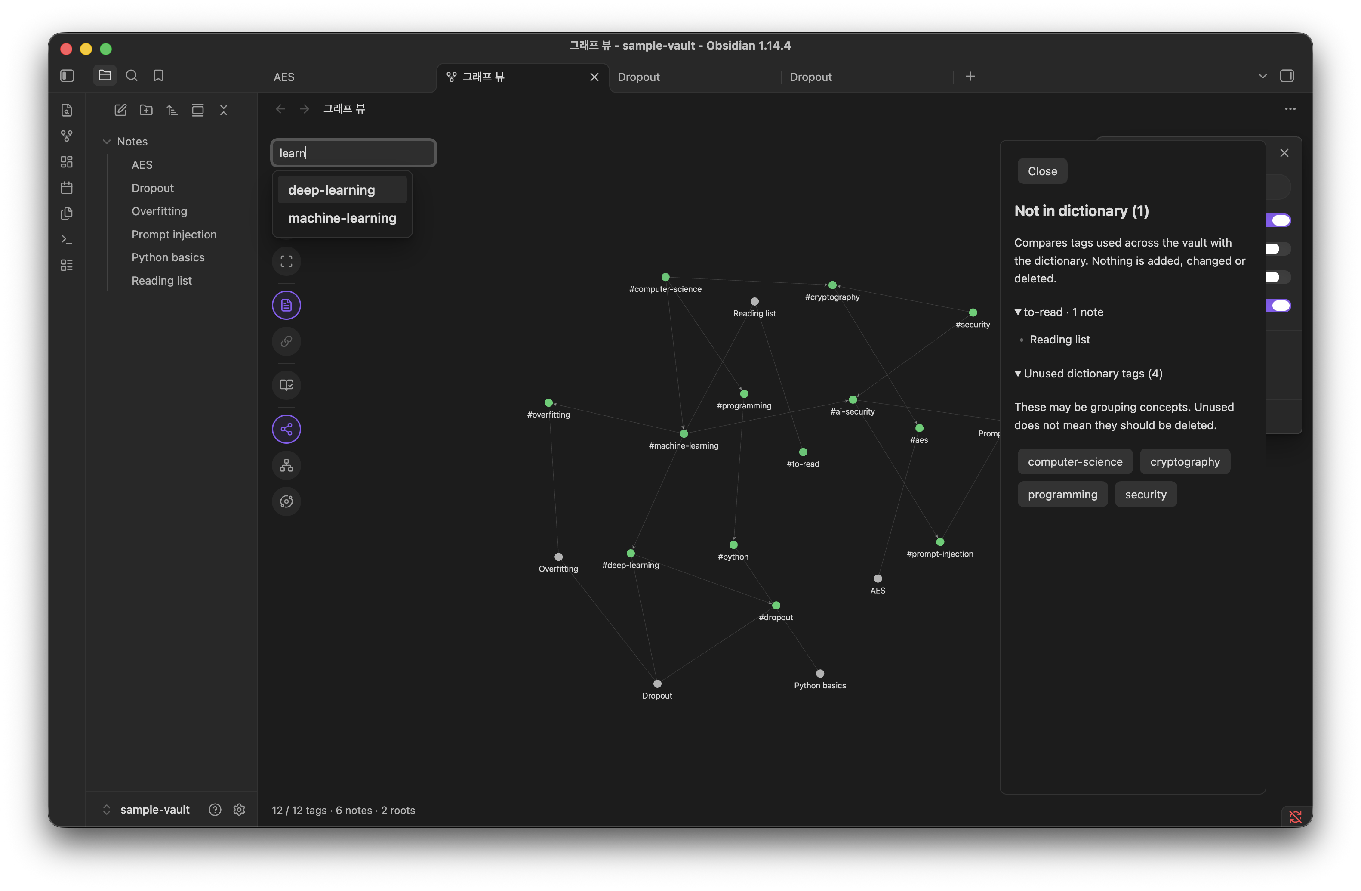Open the sample-vault switcher

146,810
